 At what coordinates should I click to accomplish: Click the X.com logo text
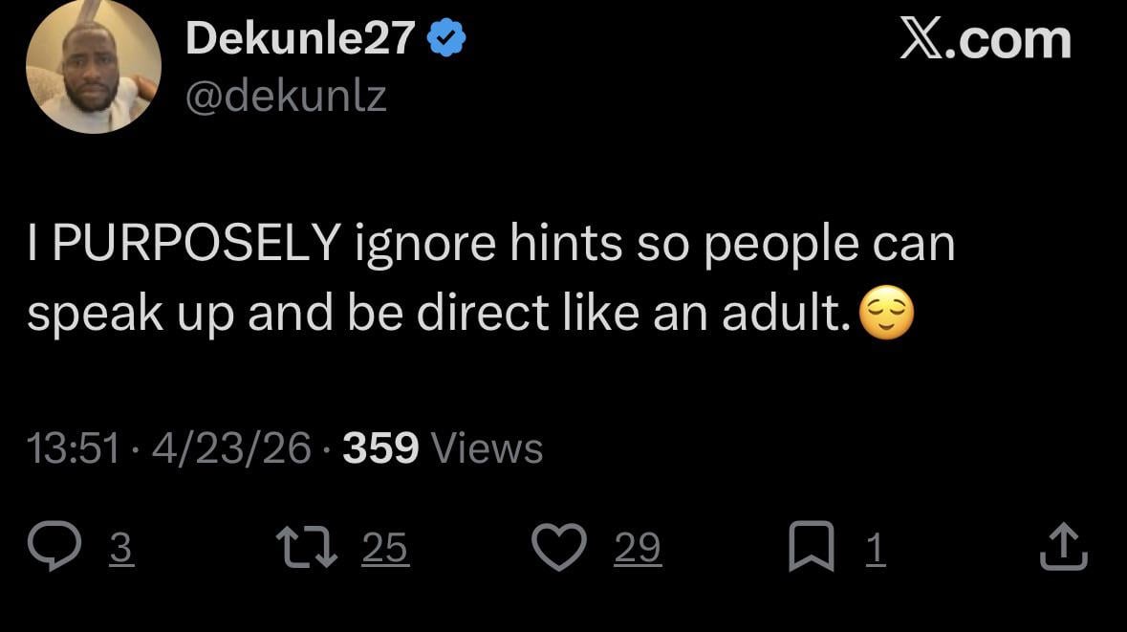(985, 40)
